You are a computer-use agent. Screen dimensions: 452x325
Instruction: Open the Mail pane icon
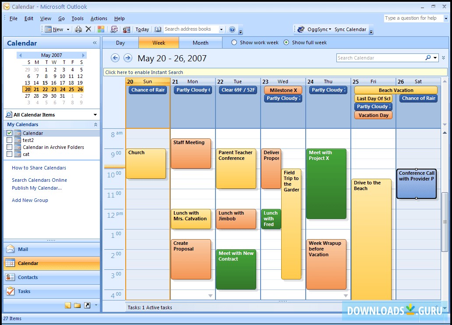point(10,249)
